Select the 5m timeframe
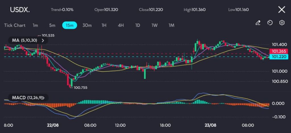This screenshot has height=133, width=291. (52, 25)
